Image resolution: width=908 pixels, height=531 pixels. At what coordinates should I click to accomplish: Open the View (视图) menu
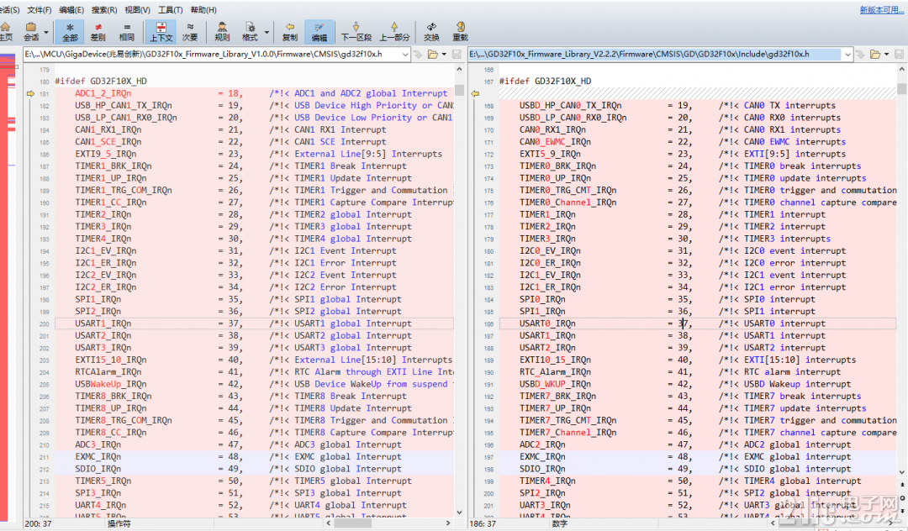tap(137, 10)
